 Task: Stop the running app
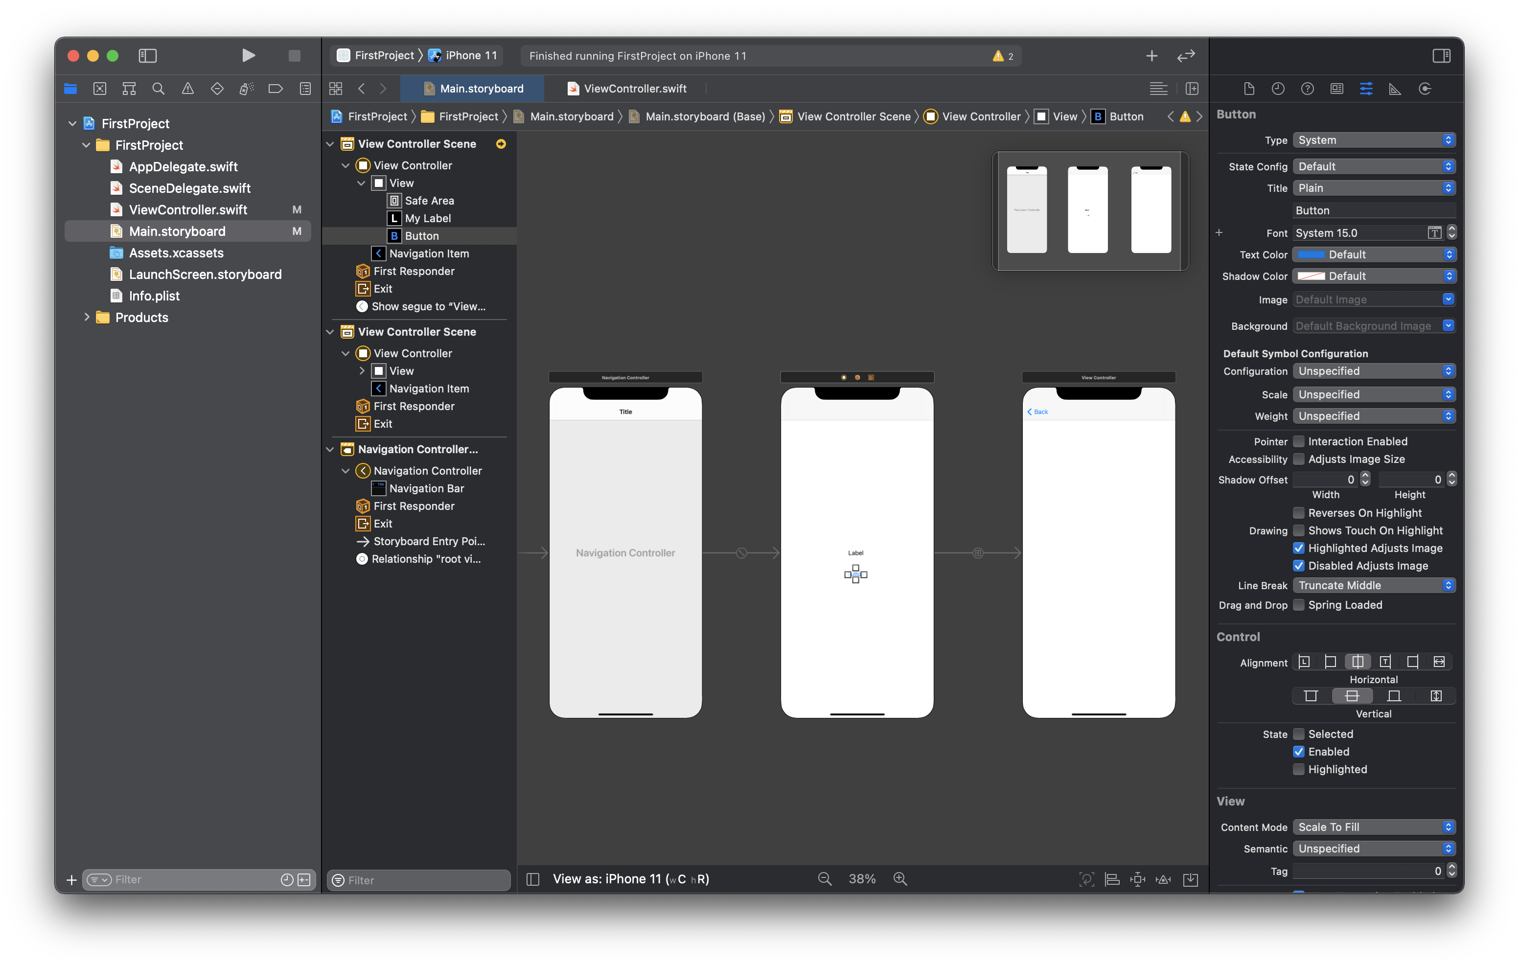[294, 55]
